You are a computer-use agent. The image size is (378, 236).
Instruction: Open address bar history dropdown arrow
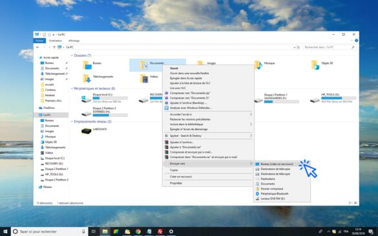click(x=295, y=47)
